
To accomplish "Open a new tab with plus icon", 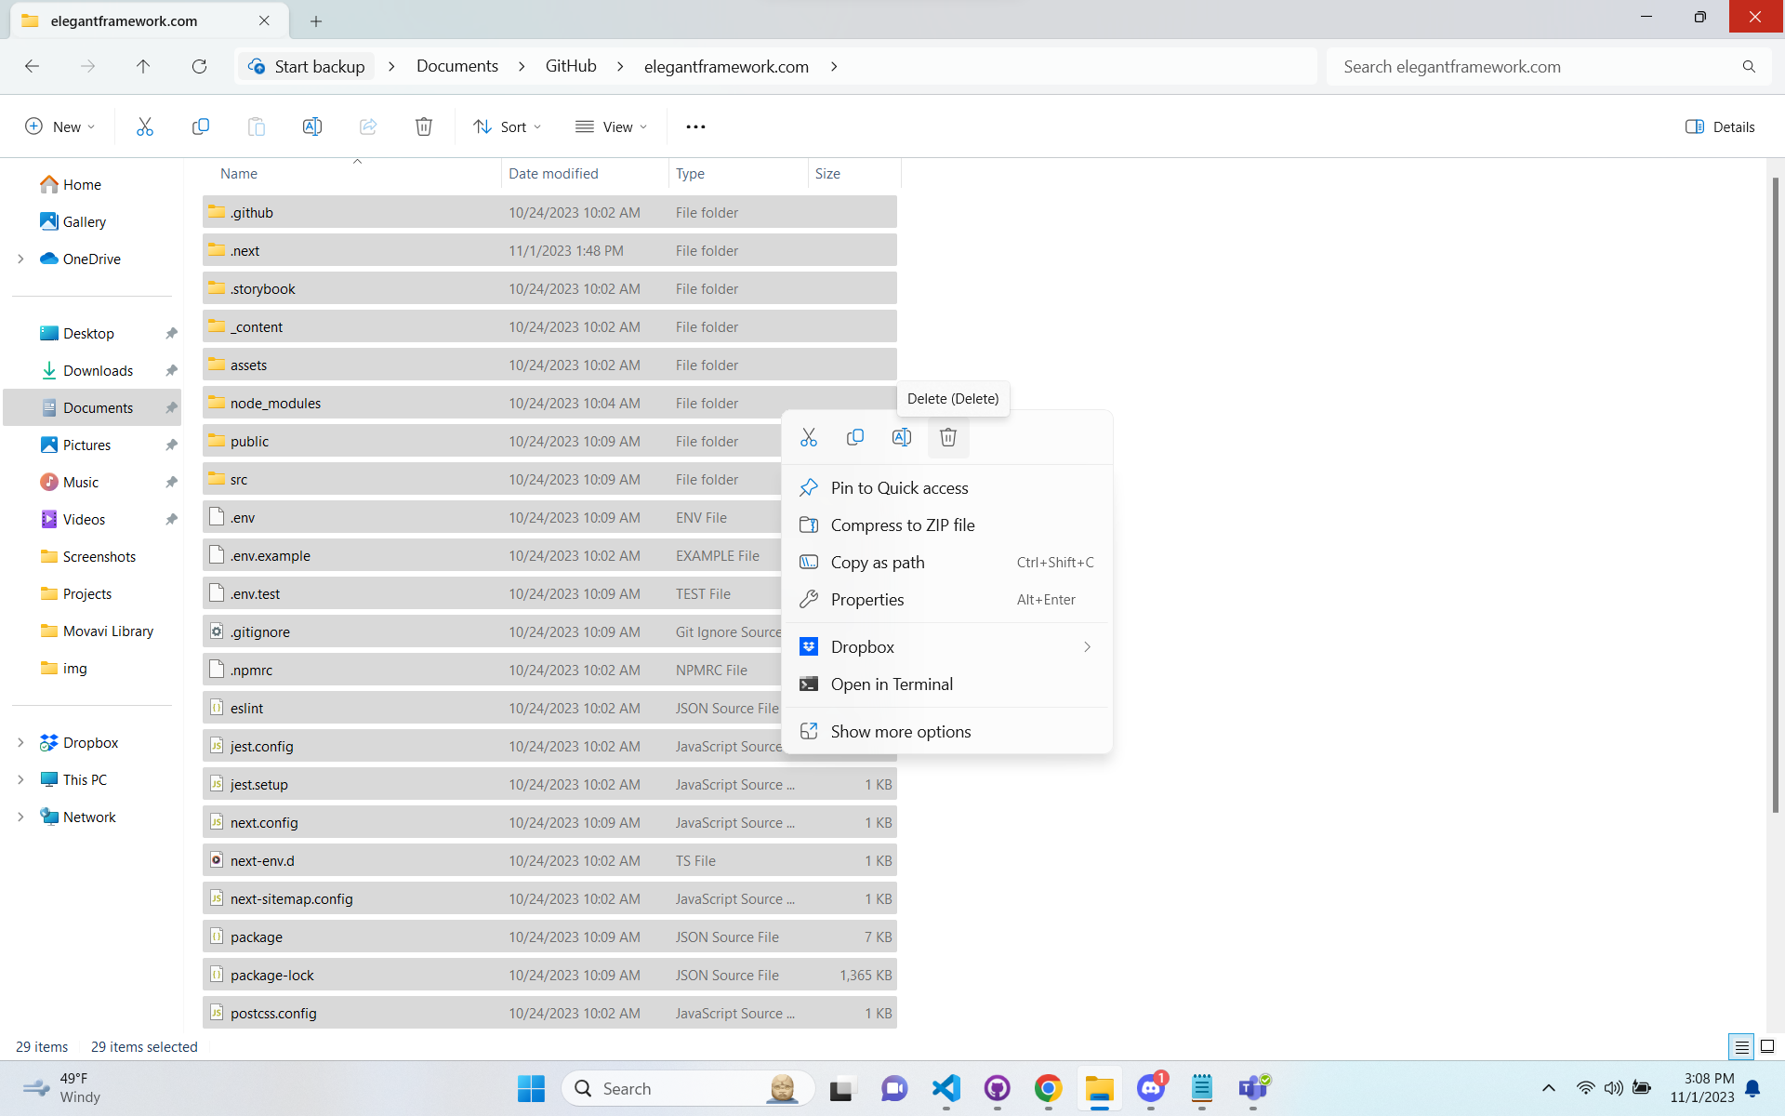I will click(316, 20).
